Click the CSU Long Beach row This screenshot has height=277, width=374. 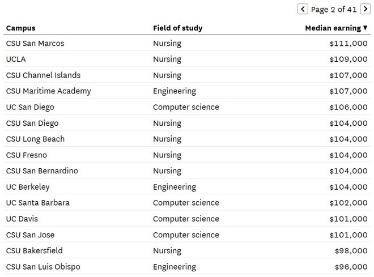187,139
